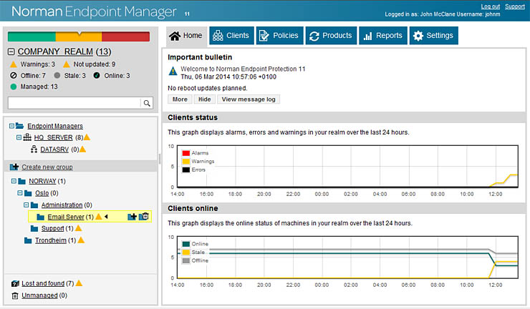Open the Reports tab
This screenshot has height=309, width=530.
point(382,36)
